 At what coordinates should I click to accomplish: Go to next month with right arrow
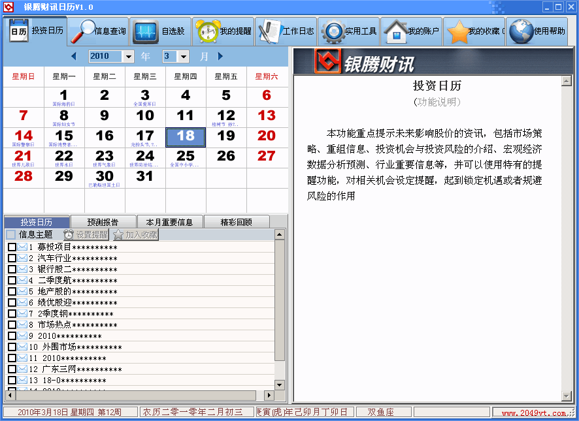pyautogui.click(x=220, y=56)
